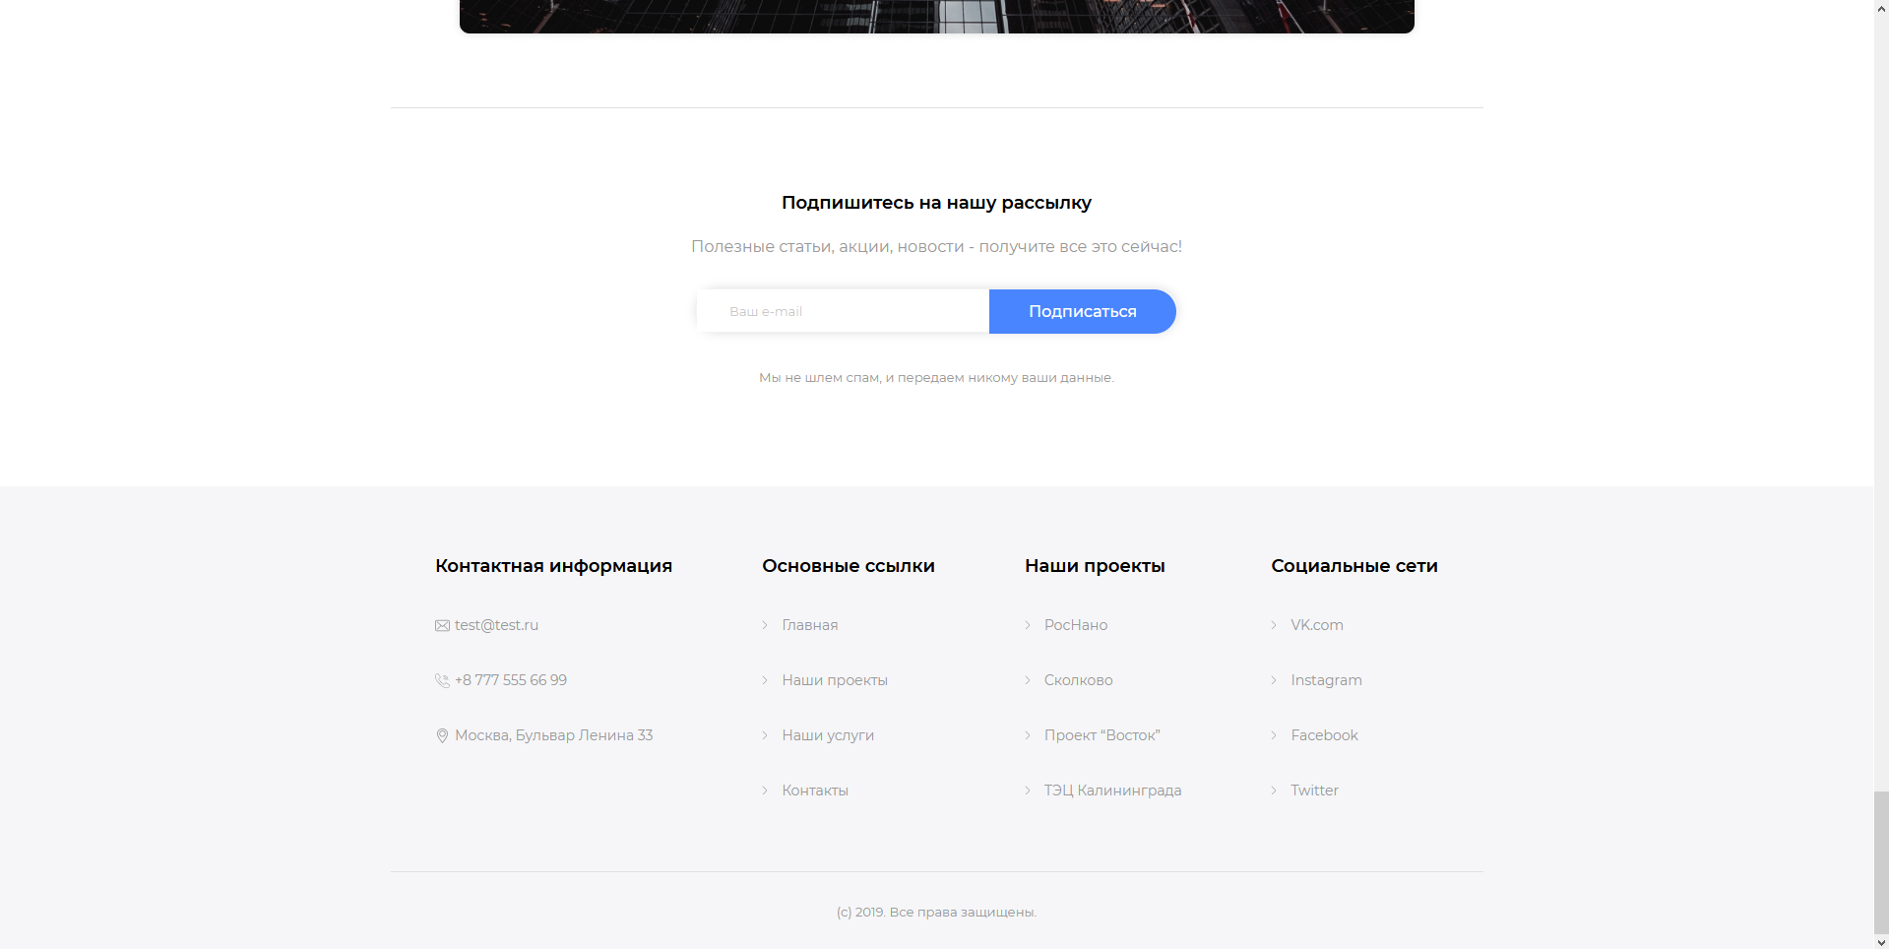
Task: Click the Мы не шлем спам disclaimer text
Action: (x=936, y=378)
